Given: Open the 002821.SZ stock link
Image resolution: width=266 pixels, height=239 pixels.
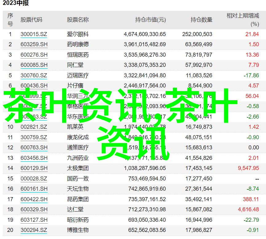Looking at the screenshot, I should (x=34, y=127).
